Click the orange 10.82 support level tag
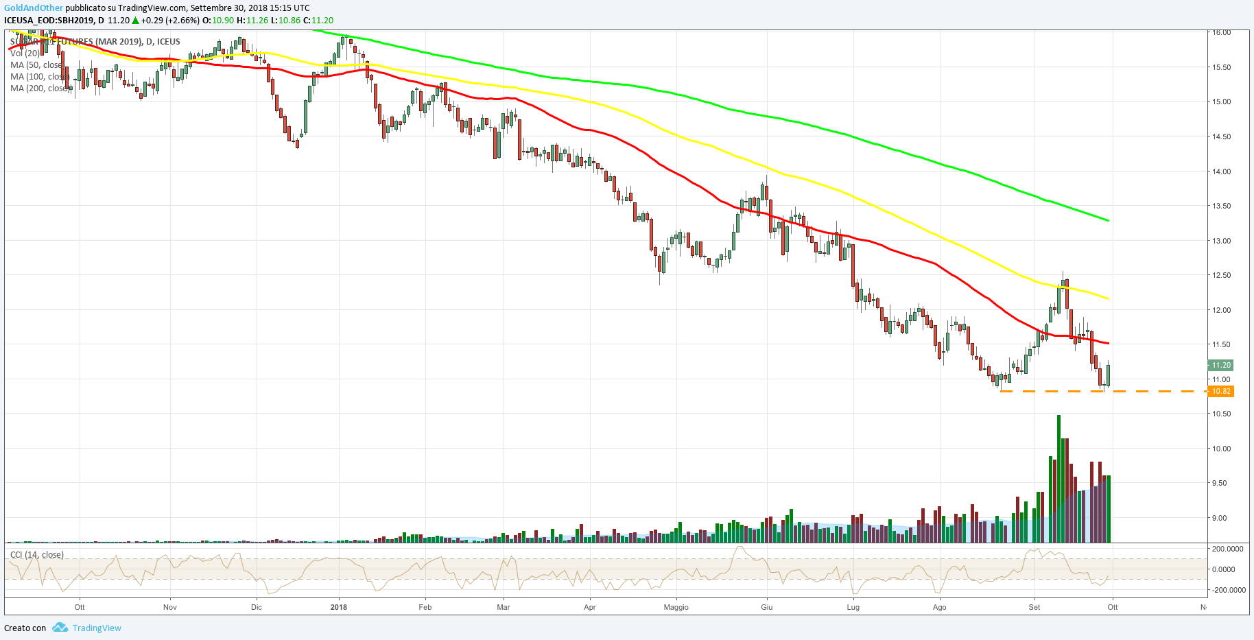This screenshot has width=1254, height=640. [x=1221, y=392]
